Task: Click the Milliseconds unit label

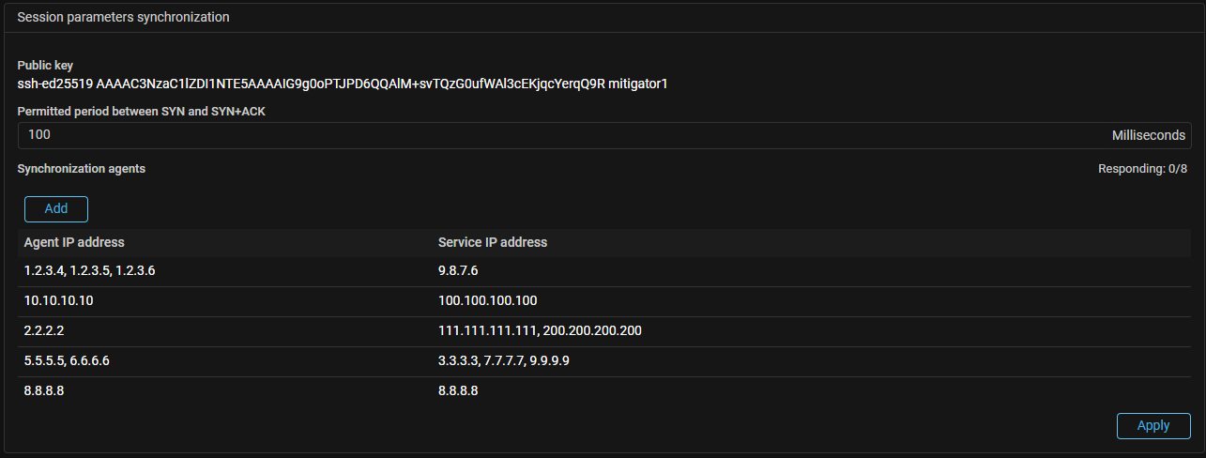Action: [x=1148, y=135]
